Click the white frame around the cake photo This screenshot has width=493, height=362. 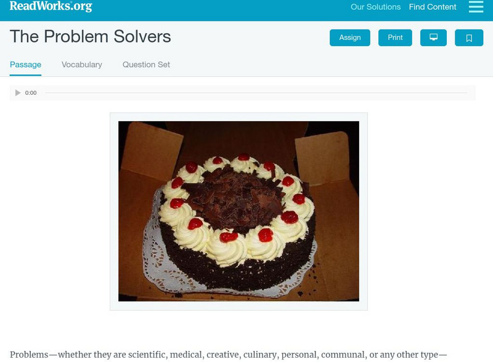238,117
